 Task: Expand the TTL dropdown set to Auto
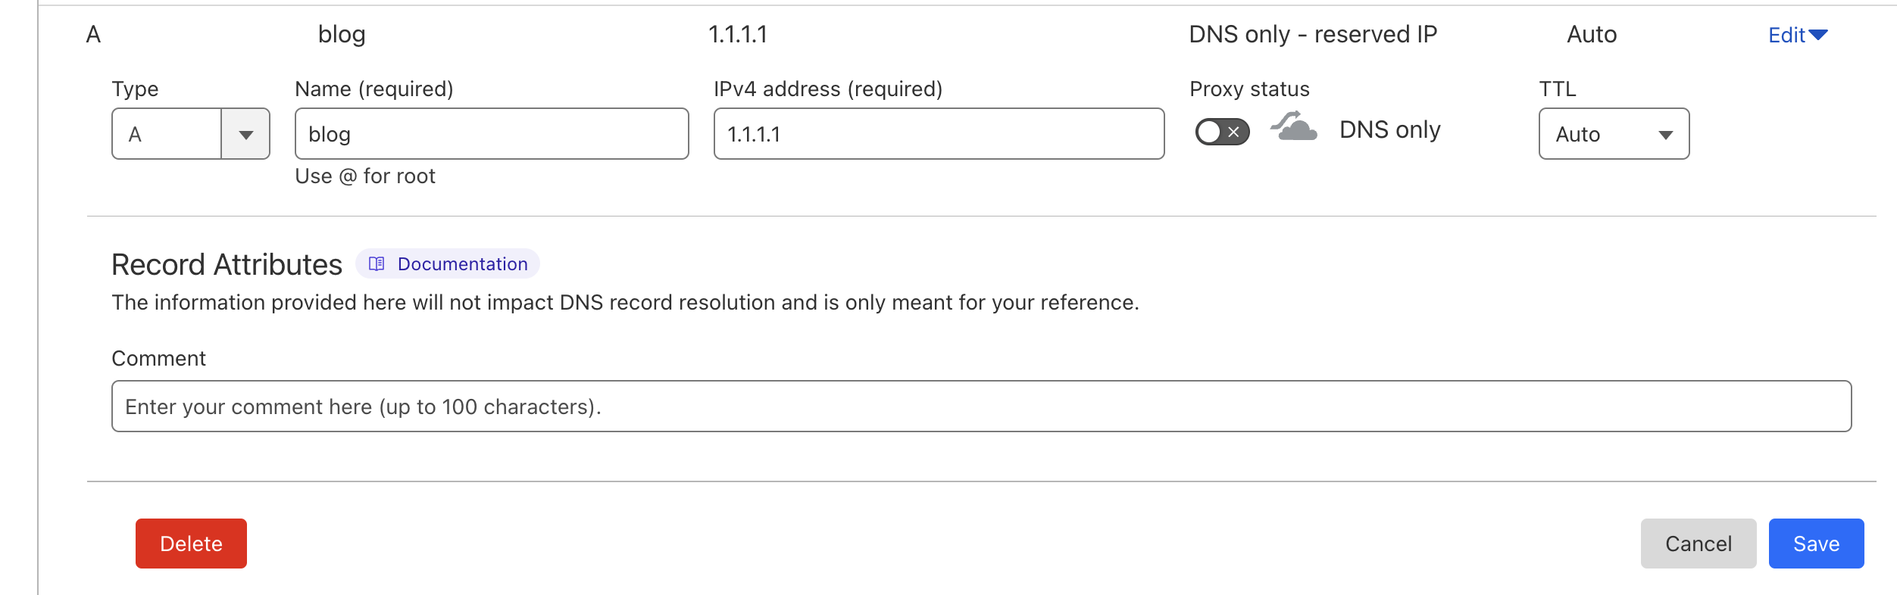pos(1614,134)
